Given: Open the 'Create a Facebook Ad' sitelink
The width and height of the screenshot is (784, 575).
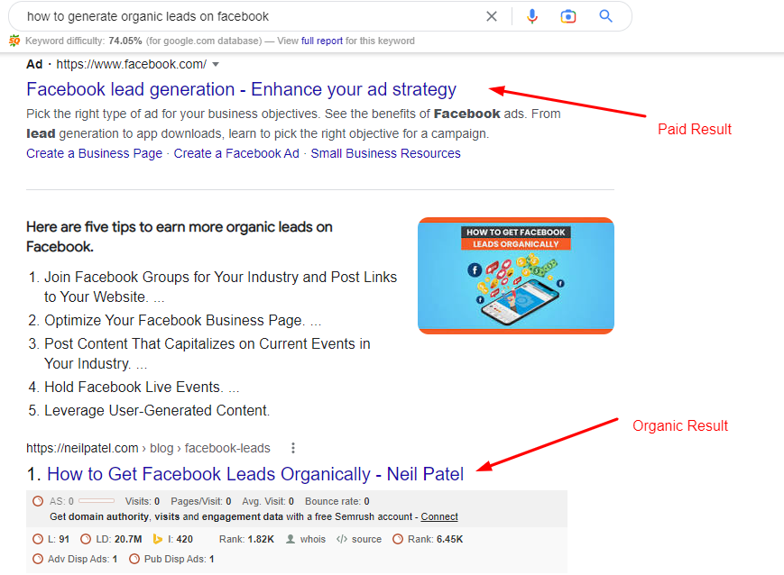Looking at the screenshot, I should click(236, 153).
